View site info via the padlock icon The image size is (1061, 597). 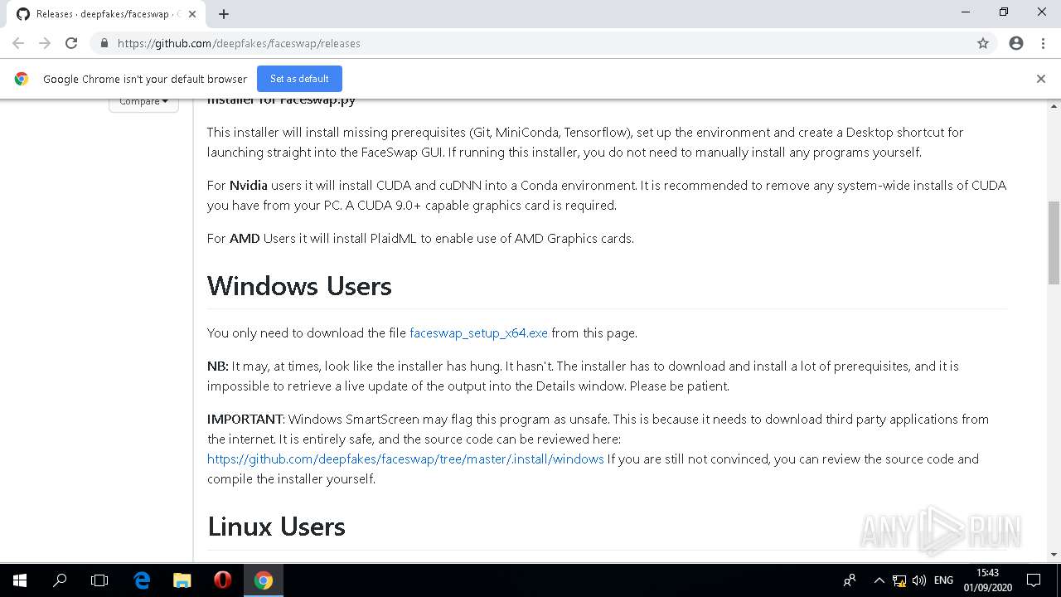104,43
